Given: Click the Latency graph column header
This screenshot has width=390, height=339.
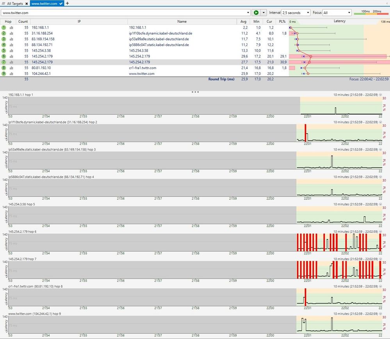Looking at the screenshot, I should tap(340, 21).
